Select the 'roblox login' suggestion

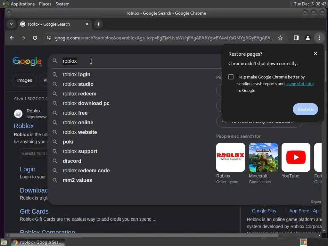(x=135, y=74)
